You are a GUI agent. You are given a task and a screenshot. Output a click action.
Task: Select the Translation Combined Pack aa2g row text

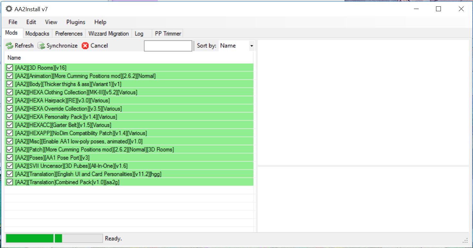[67, 182]
